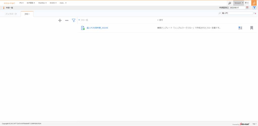Open the help question mark menu
Viewport: 258px width, 126px height.
[247, 3]
